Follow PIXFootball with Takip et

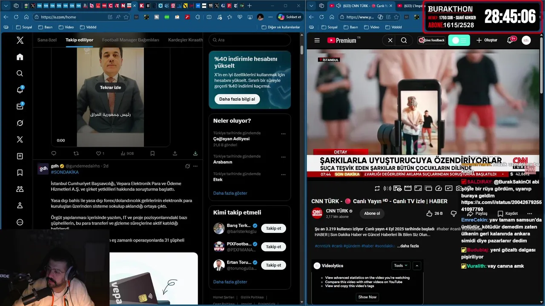pyautogui.click(x=273, y=246)
